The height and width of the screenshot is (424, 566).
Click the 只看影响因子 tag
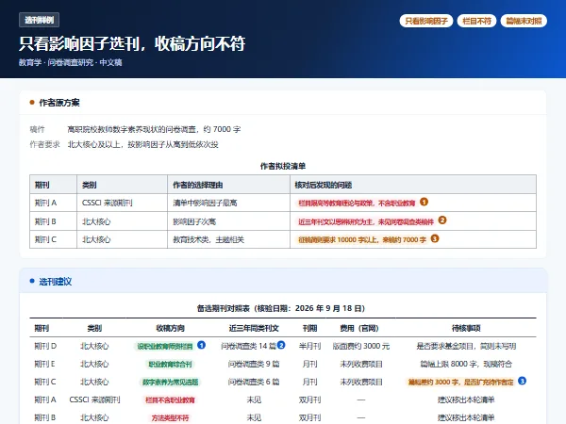(426, 21)
